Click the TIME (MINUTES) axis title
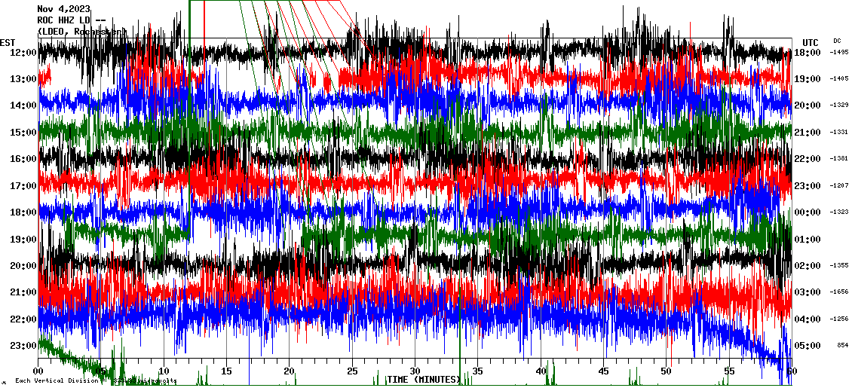 point(423,380)
